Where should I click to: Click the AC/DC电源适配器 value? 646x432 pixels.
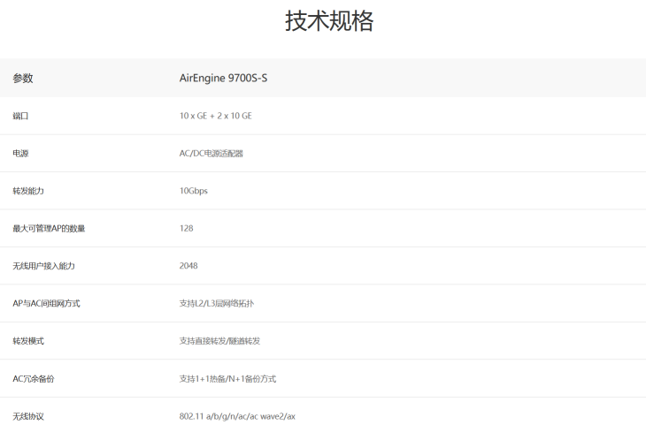(211, 154)
